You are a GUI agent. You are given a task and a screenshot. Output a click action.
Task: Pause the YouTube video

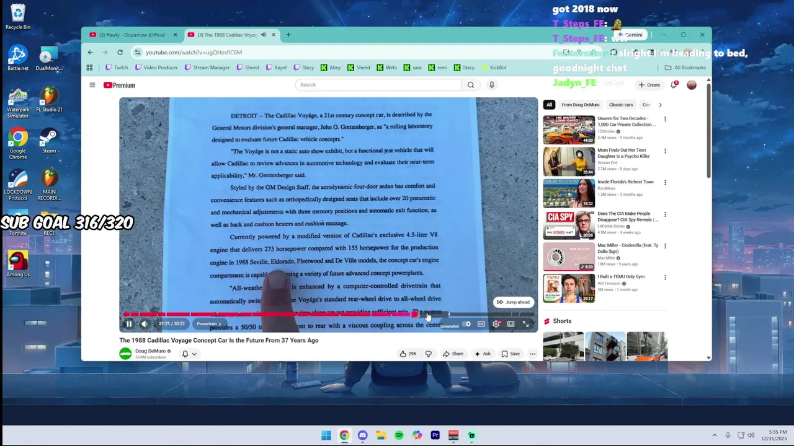[x=129, y=323]
